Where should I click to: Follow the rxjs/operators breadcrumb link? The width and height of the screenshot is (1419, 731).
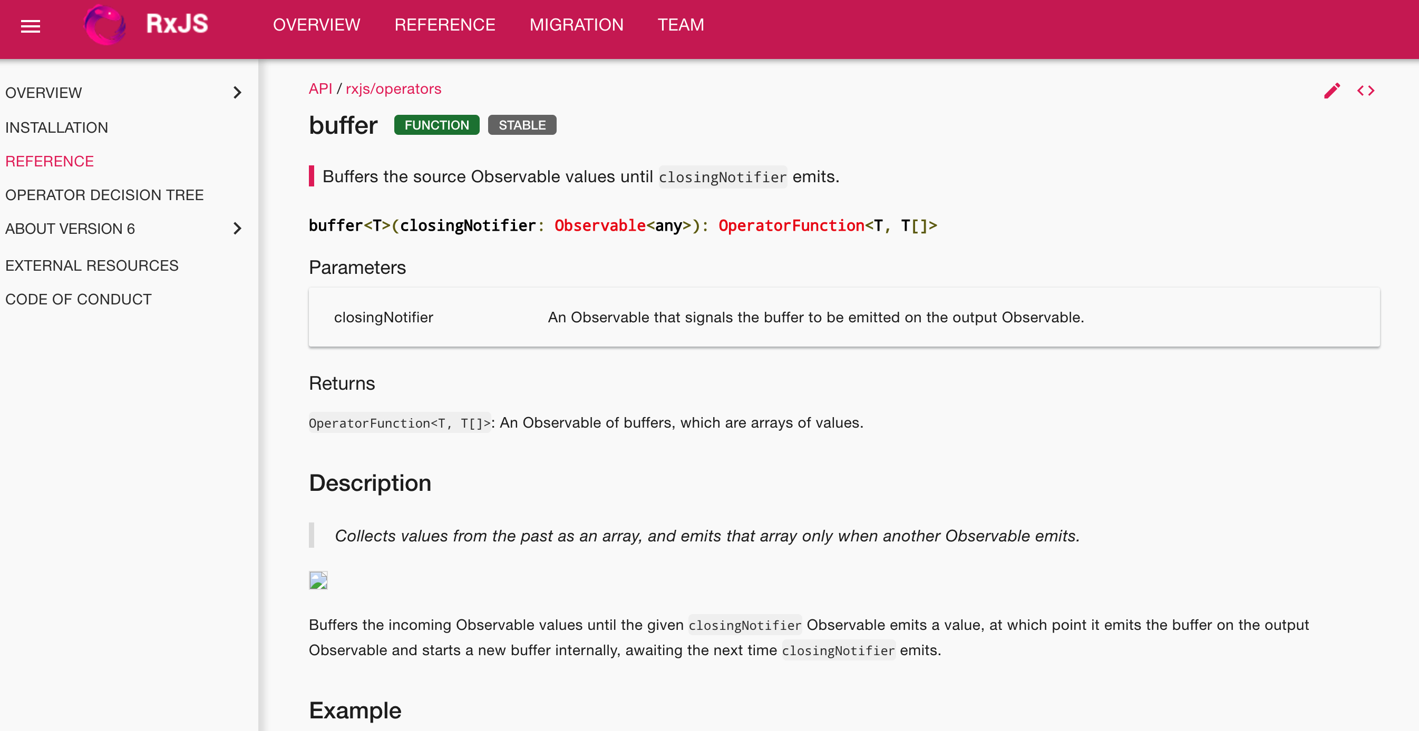tap(393, 88)
